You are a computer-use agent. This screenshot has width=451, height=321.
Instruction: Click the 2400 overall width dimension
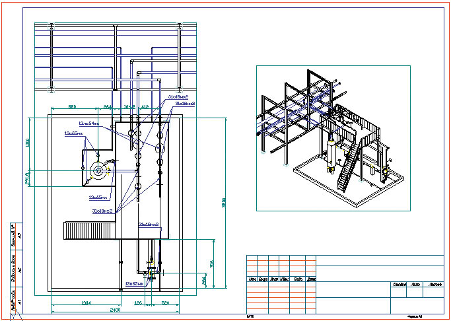coord(114,309)
